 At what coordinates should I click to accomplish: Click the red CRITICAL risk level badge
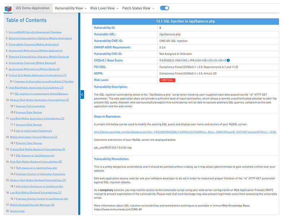pyautogui.click(x=167, y=80)
